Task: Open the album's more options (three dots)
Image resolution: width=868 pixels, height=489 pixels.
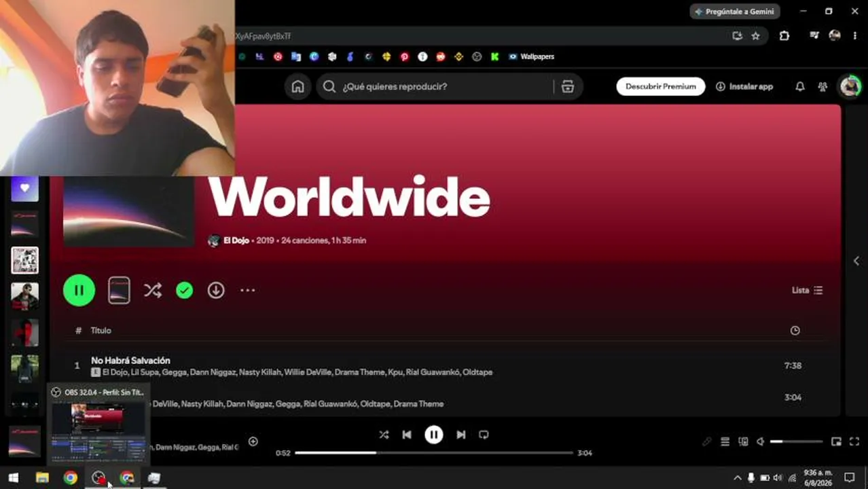Action: (x=247, y=290)
